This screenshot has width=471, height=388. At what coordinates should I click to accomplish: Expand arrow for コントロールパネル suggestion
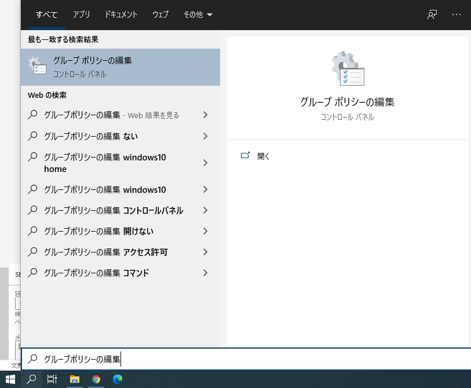206,210
